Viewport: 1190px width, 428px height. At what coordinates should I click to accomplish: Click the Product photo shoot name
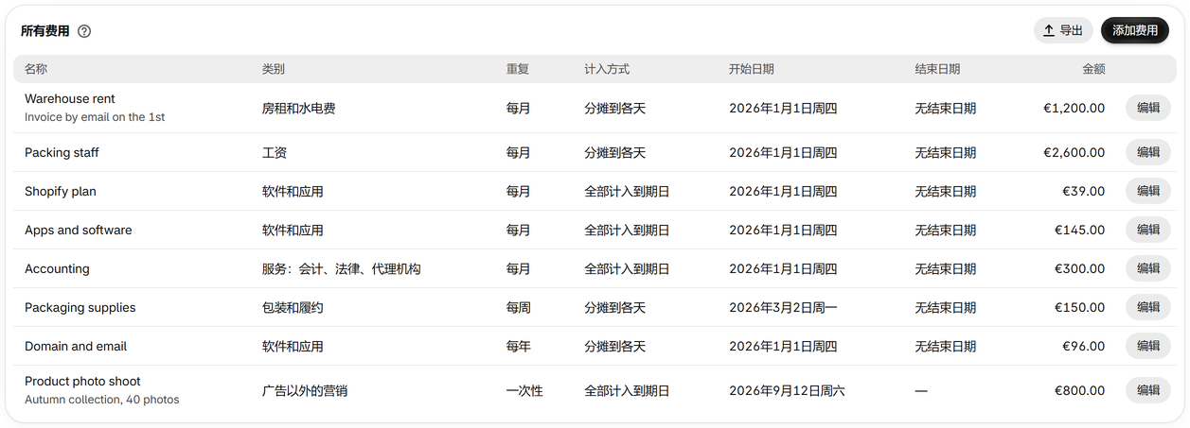[82, 381]
